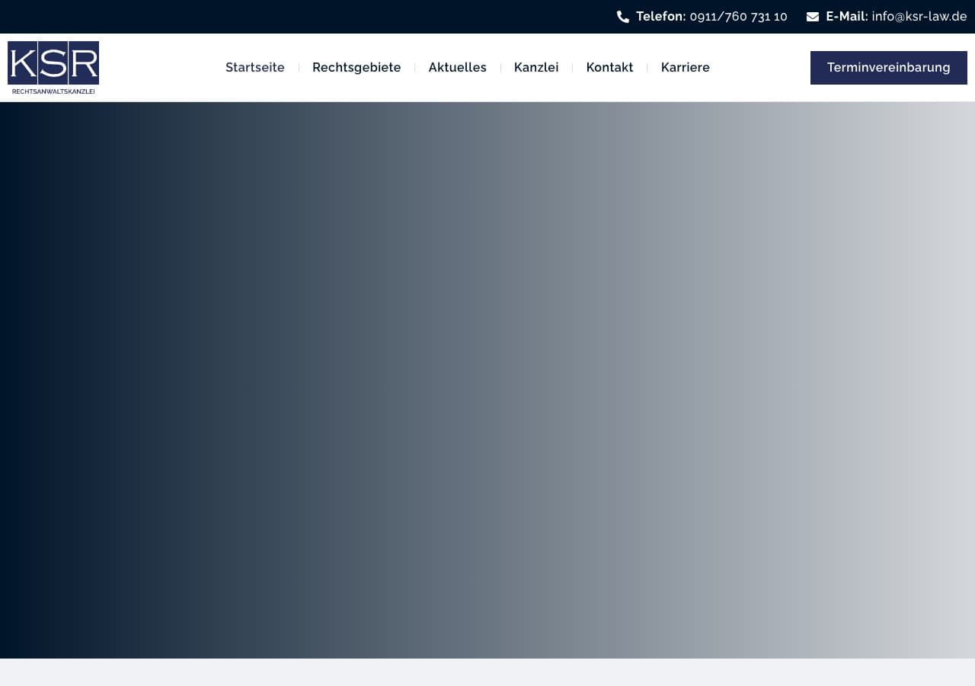Open the Kanzlei navigation item
This screenshot has width=975, height=686.
pyautogui.click(x=536, y=68)
